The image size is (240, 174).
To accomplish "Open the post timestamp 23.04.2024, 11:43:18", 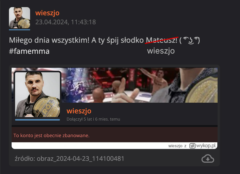I will pyautogui.click(x=65, y=22).
